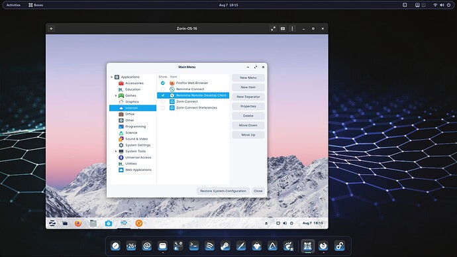Open the terminal dock icon
This screenshot has width=457, height=257.
[x=194, y=246]
